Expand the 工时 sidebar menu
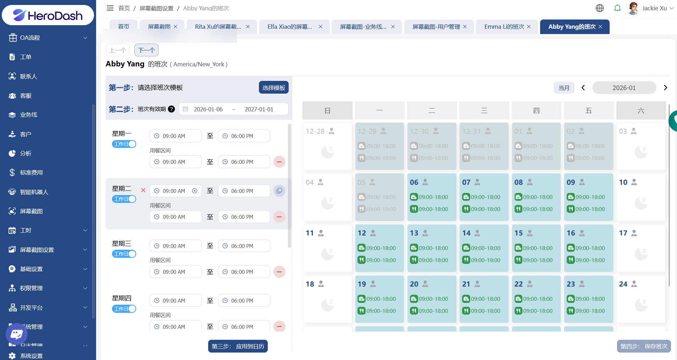Image resolution: width=677 pixels, height=360 pixels. [x=48, y=231]
